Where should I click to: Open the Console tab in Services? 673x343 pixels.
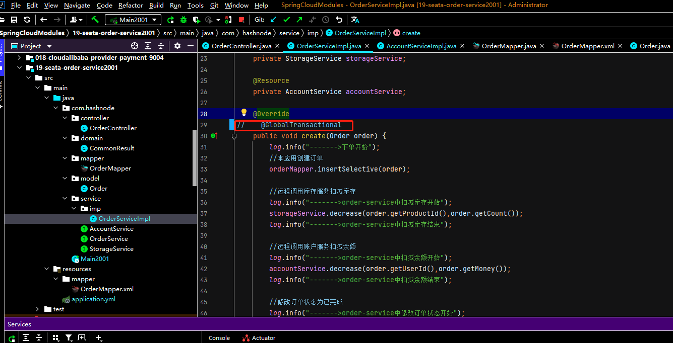tap(219, 338)
